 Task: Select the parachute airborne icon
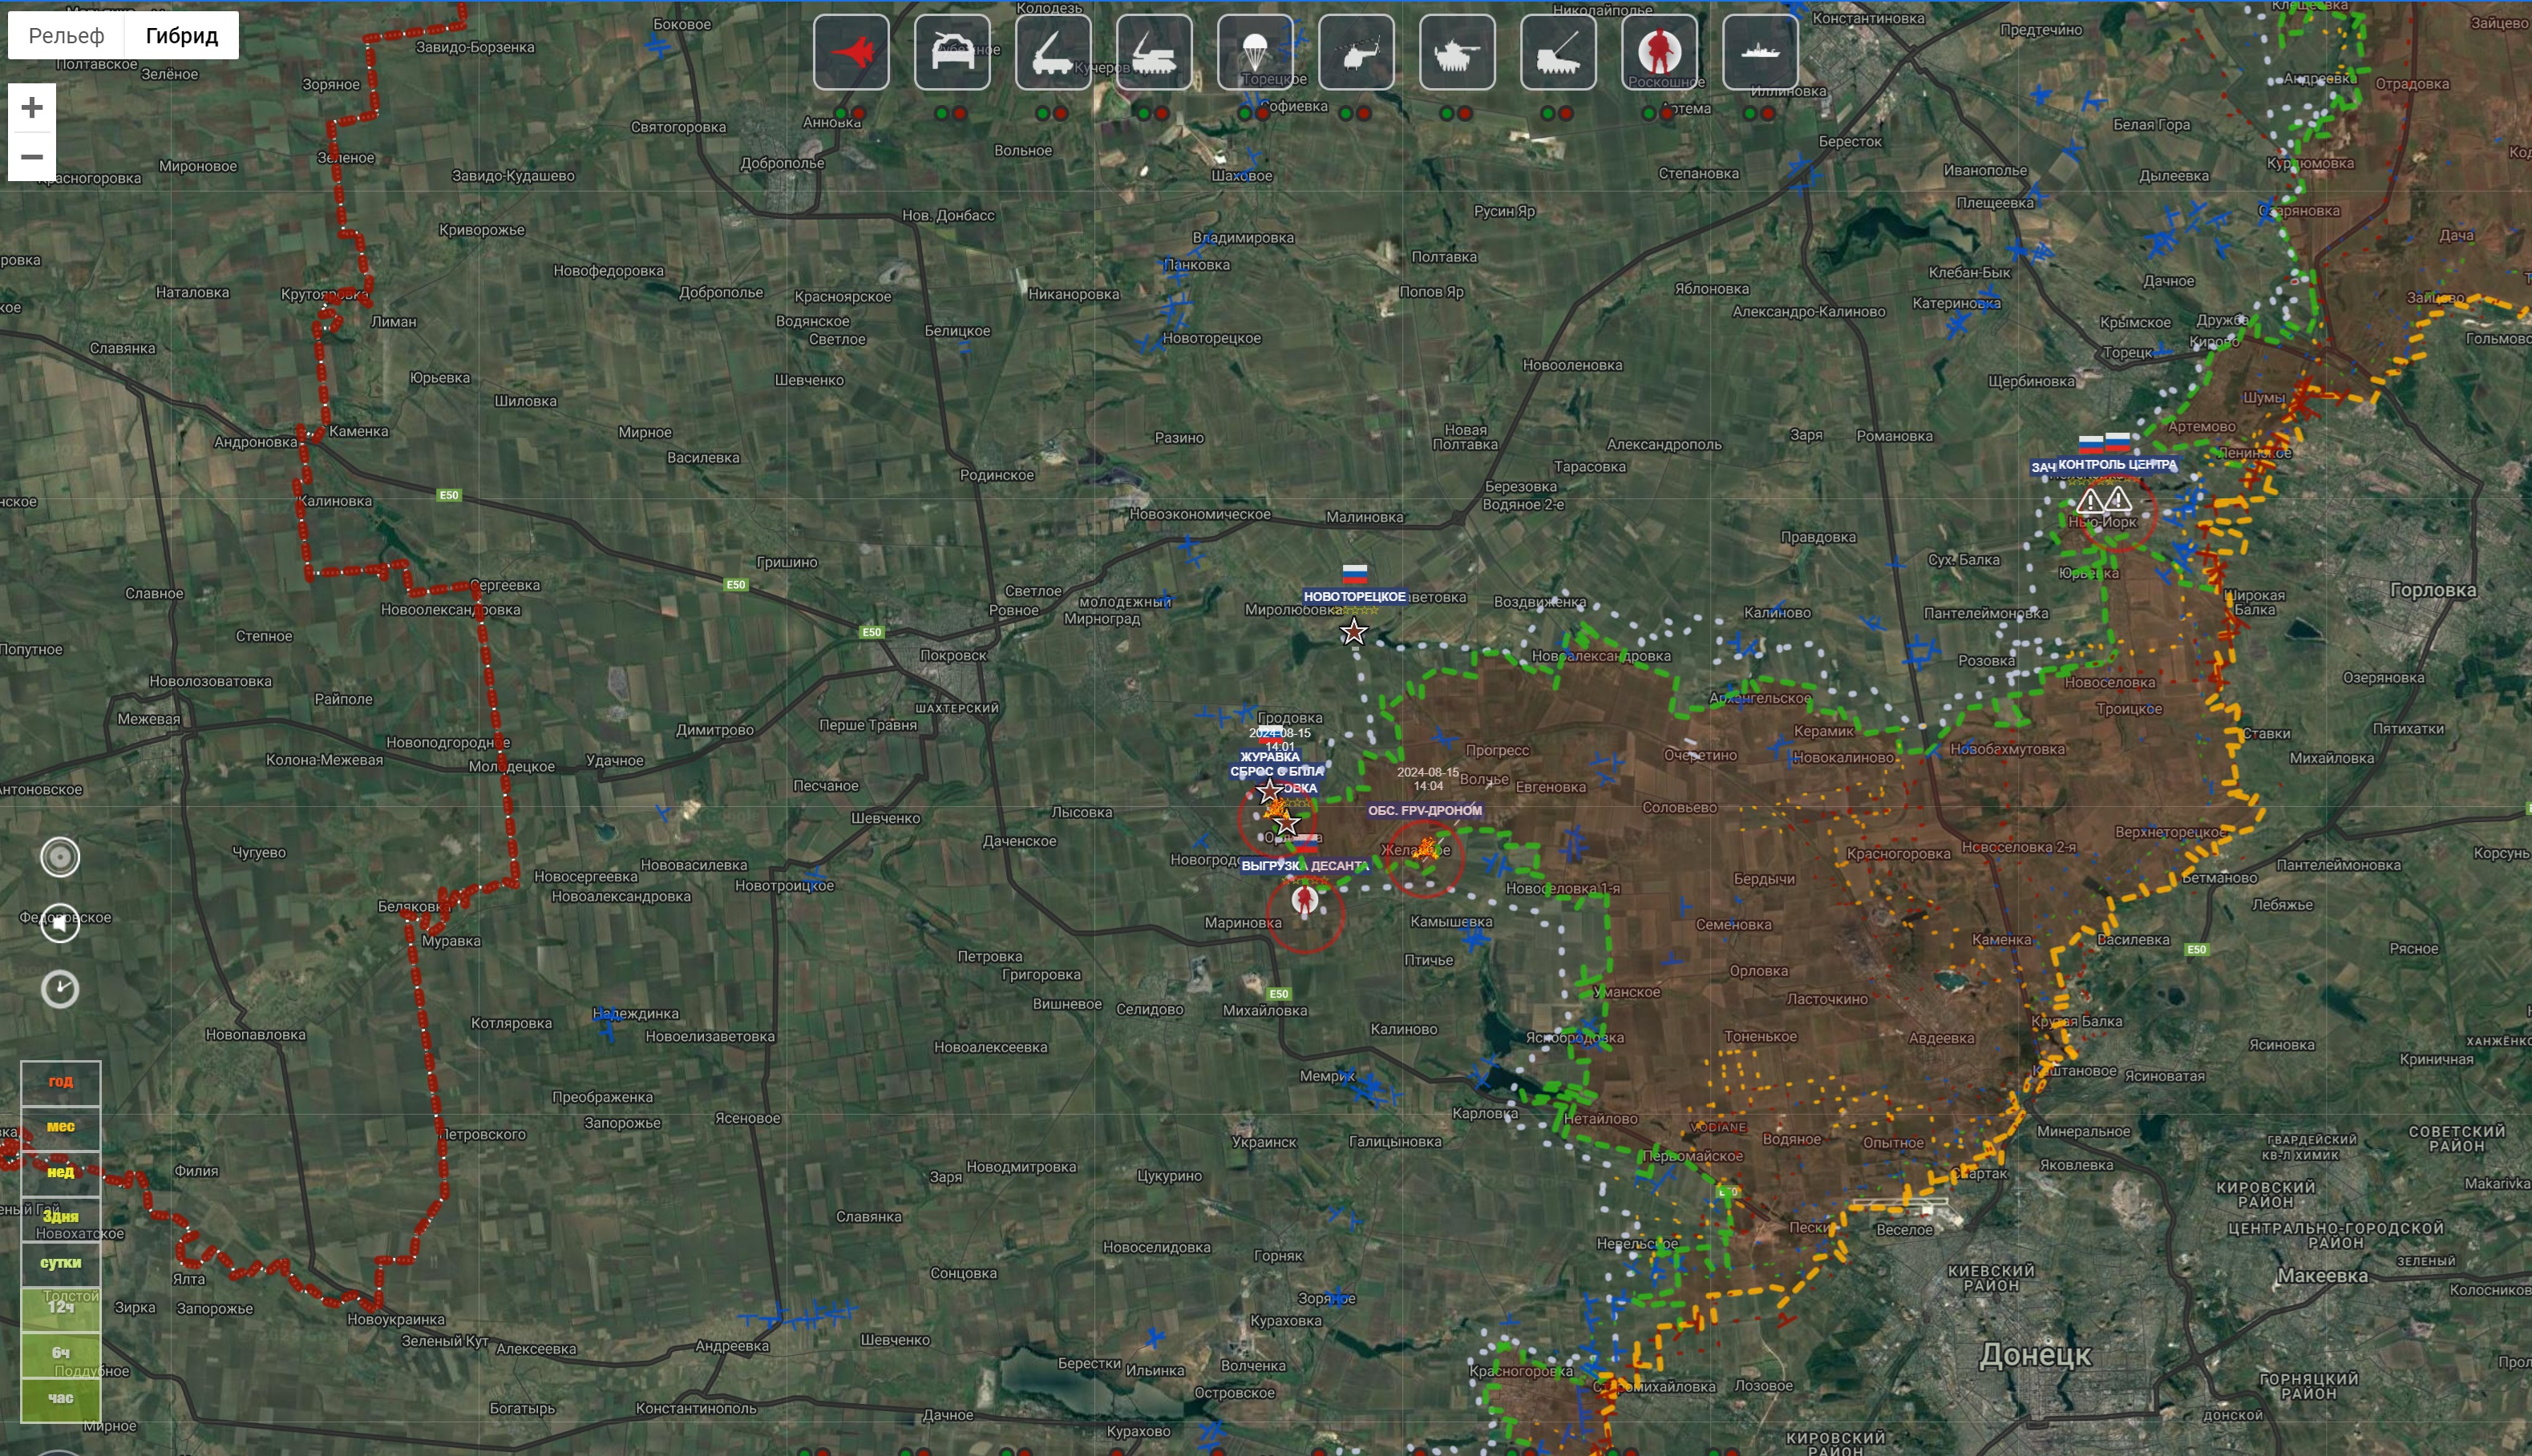tap(1255, 52)
